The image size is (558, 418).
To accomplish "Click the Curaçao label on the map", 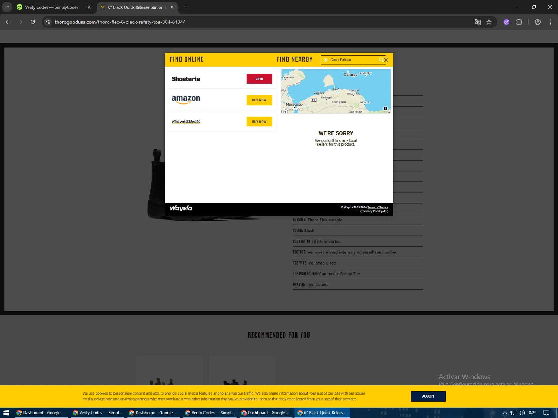I will [350, 75].
